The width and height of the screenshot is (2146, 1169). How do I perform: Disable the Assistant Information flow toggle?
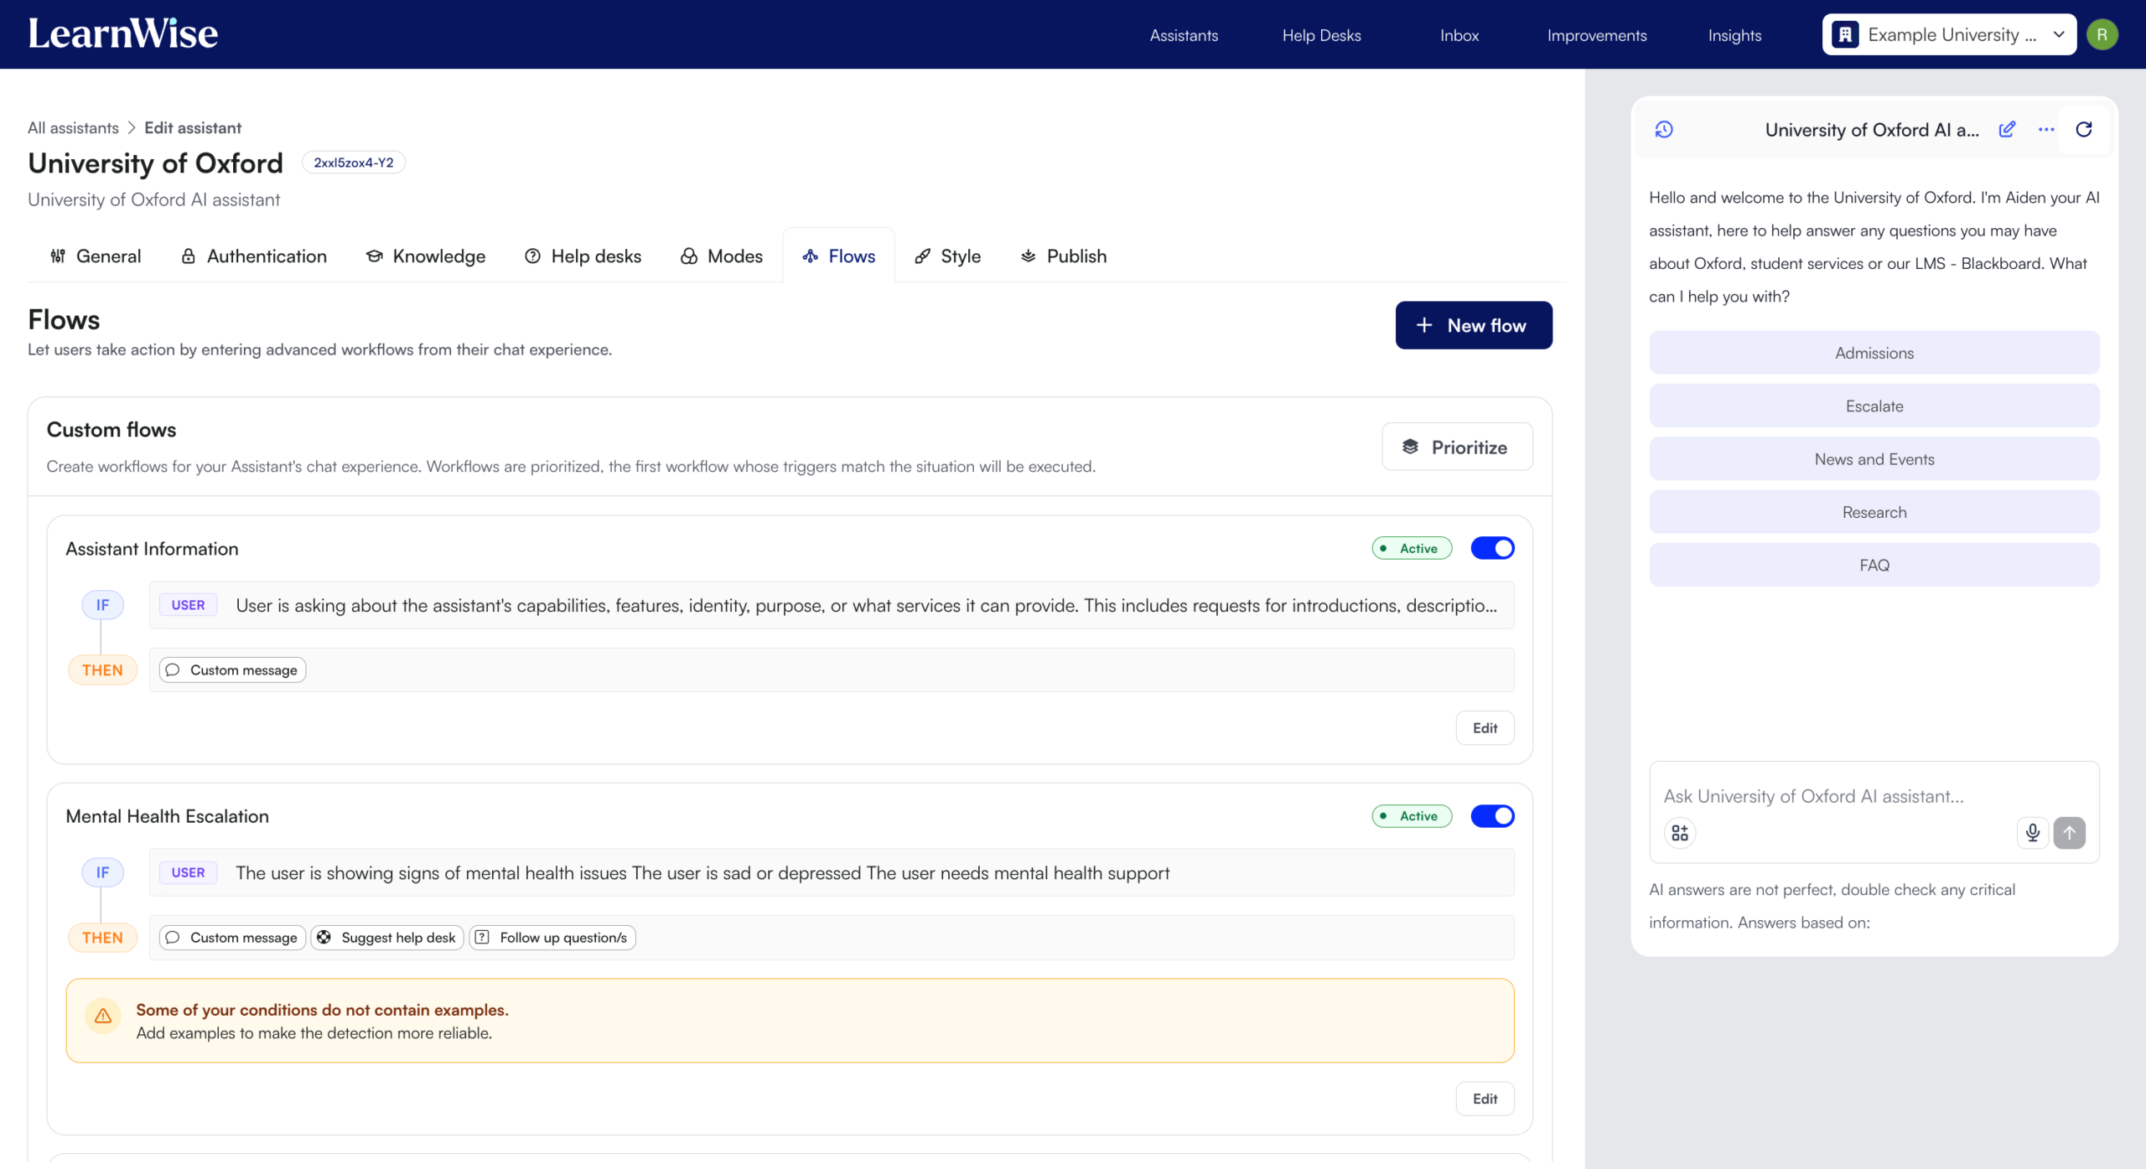[x=1493, y=548]
